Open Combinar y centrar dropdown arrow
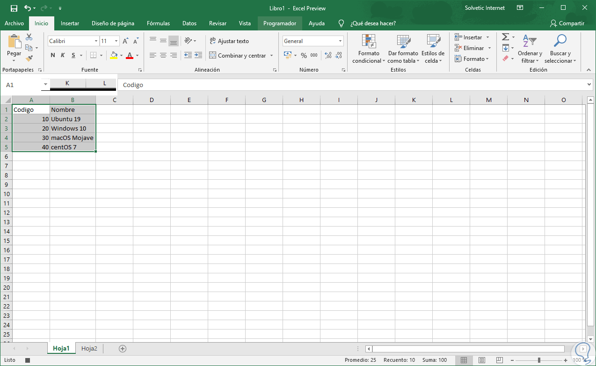This screenshot has width=596, height=366. point(271,55)
